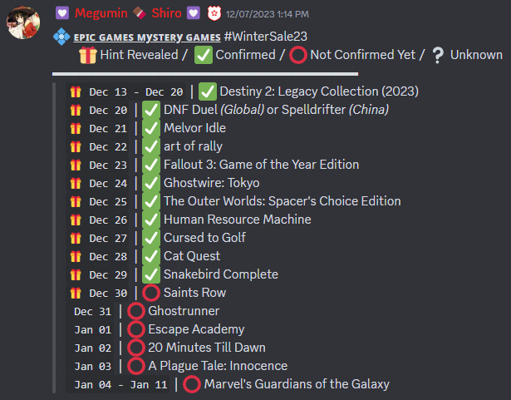Click the green checkmark beside Confirmed legend
Image resolution: width=511 pixels, height=400 pixels.
pos(204,55)
